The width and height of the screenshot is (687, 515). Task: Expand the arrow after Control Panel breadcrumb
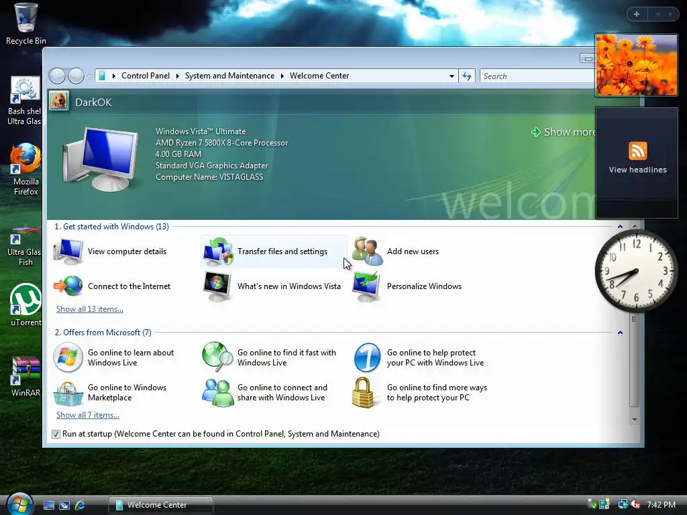point(177,76)
